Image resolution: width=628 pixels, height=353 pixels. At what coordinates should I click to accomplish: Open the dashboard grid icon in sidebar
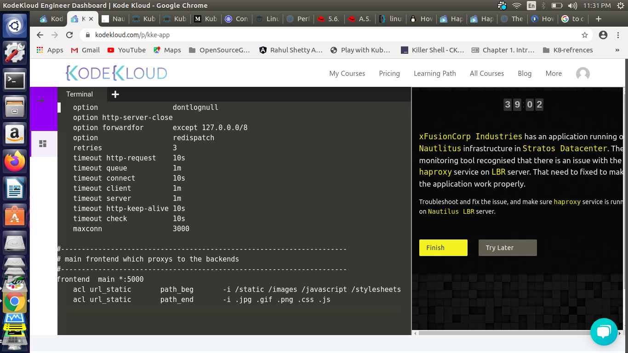coord(43,144)
